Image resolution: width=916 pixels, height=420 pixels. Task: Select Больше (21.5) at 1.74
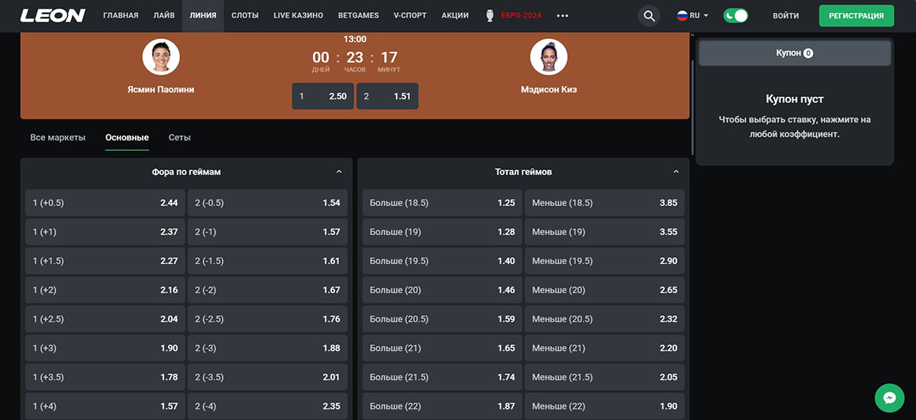point(443,377)
